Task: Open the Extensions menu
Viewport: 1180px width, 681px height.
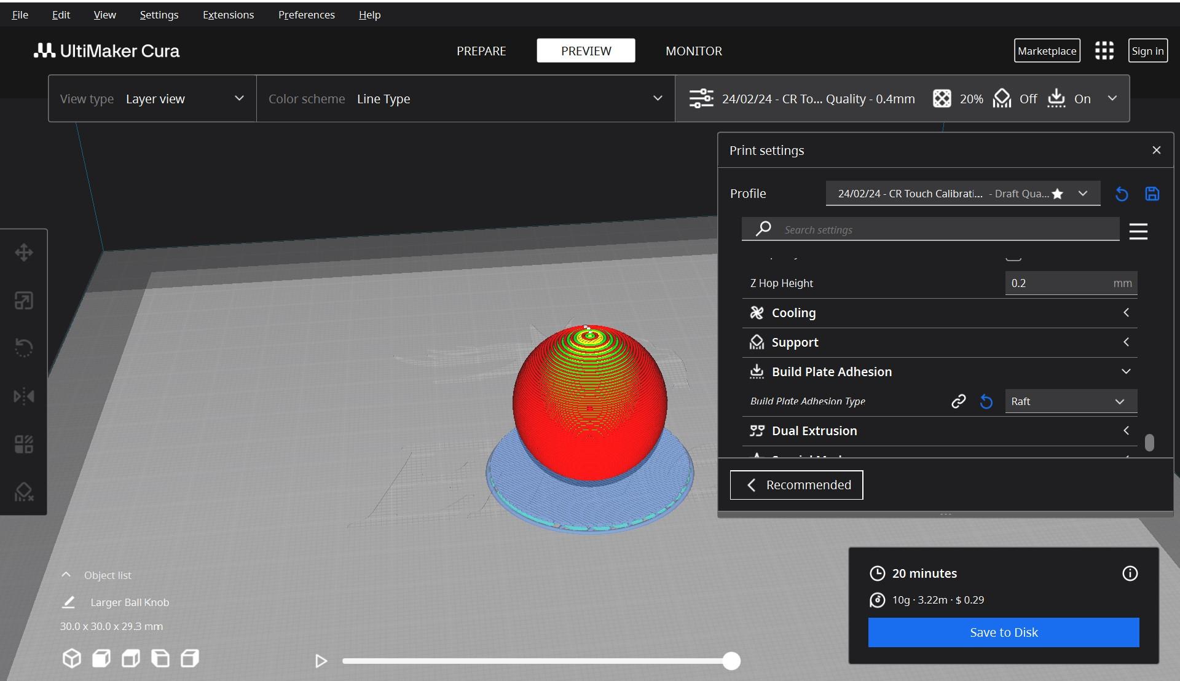Action: (x=229, y=14)
